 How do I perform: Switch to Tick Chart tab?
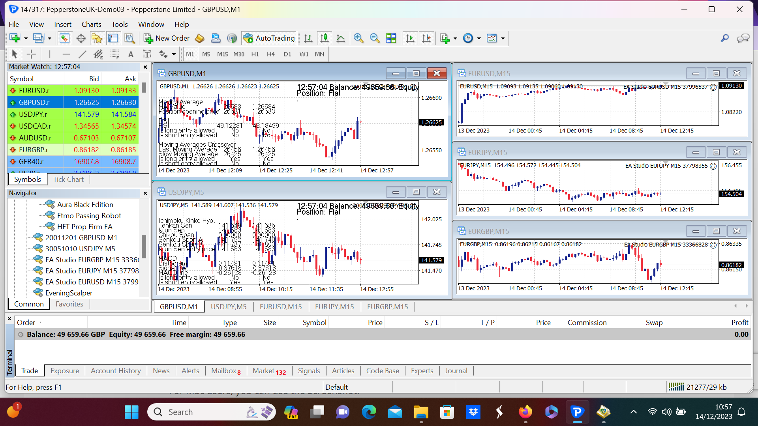pyautogui.click(x=68, y=179)
